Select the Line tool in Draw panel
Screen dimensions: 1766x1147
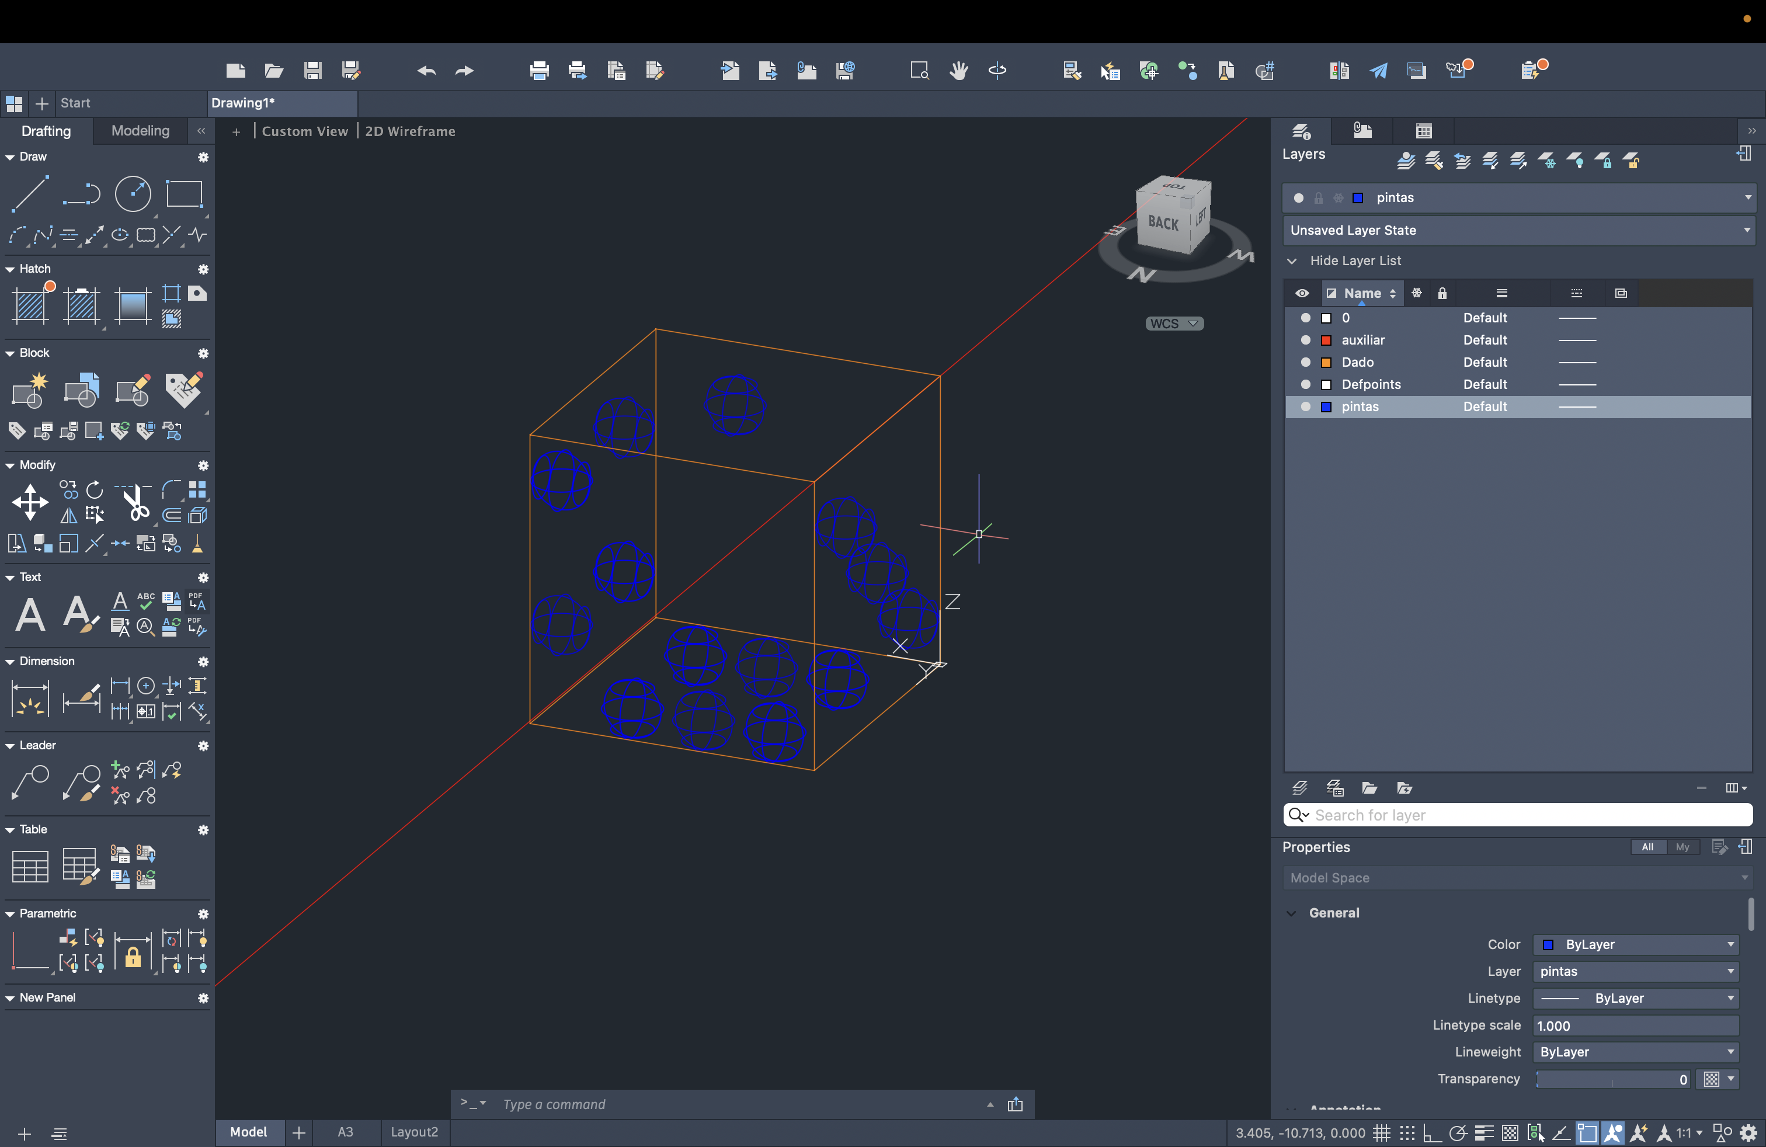[30, 194]
